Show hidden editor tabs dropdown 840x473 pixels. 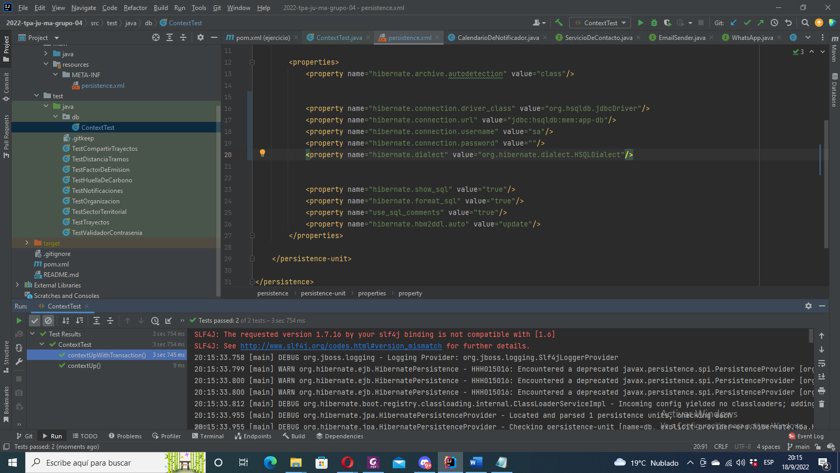coord(808,37)
